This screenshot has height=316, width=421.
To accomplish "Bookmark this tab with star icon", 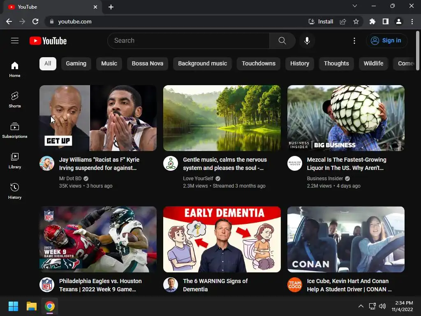I will click(356, 21).
